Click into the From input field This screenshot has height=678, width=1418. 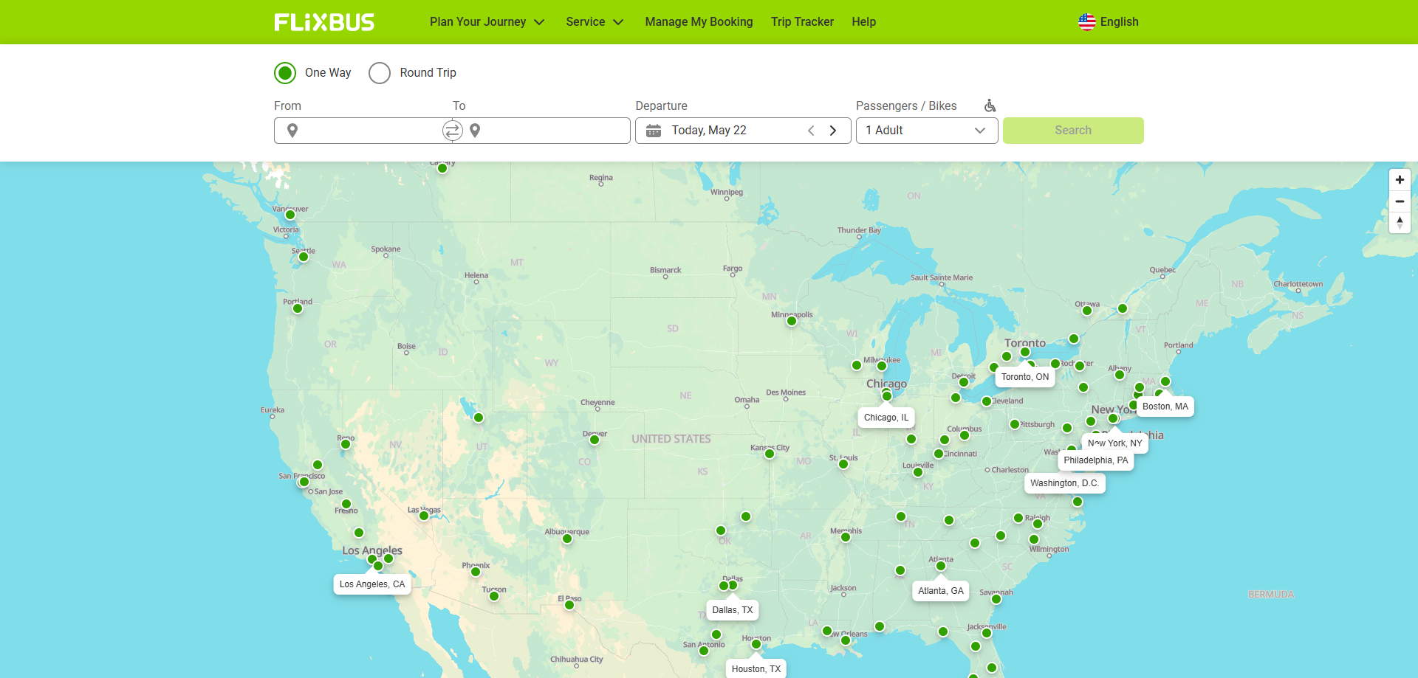[362, 131]
